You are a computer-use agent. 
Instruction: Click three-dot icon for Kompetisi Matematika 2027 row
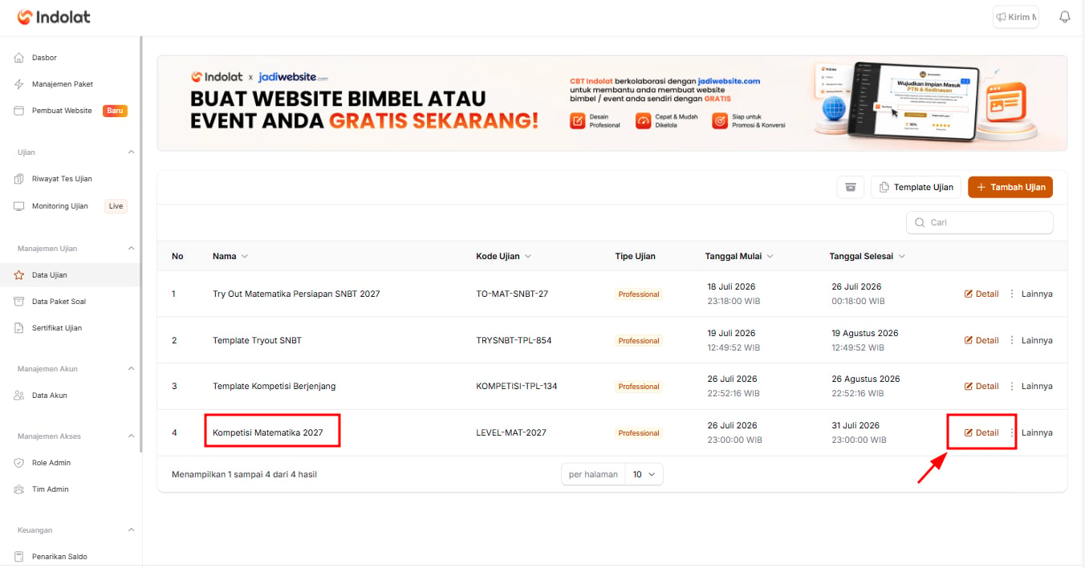point(1012,432)
